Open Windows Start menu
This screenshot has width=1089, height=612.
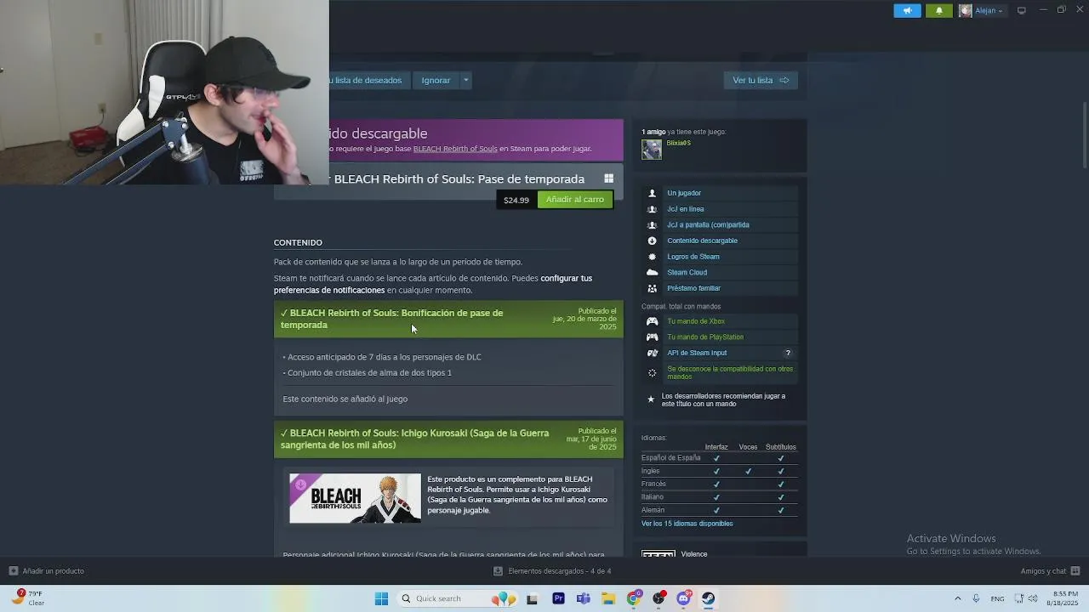click(x=381, y=598)
